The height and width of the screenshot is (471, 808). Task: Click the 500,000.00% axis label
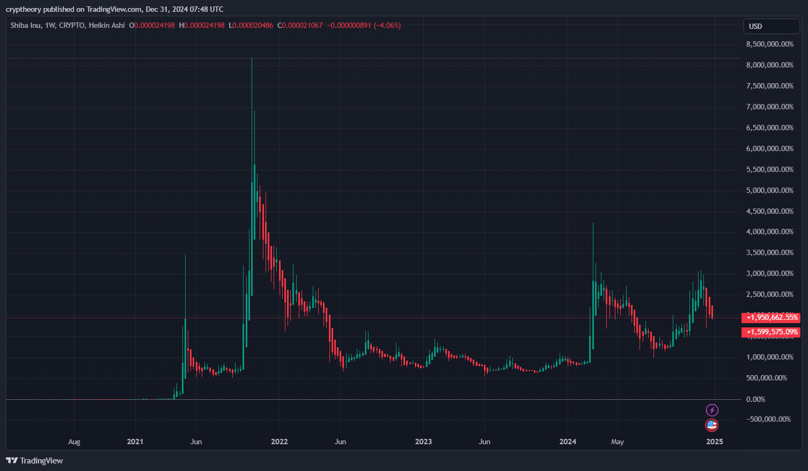point(767,378)
